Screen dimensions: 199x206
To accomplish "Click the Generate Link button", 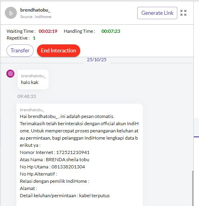I will tap(157, 13).
